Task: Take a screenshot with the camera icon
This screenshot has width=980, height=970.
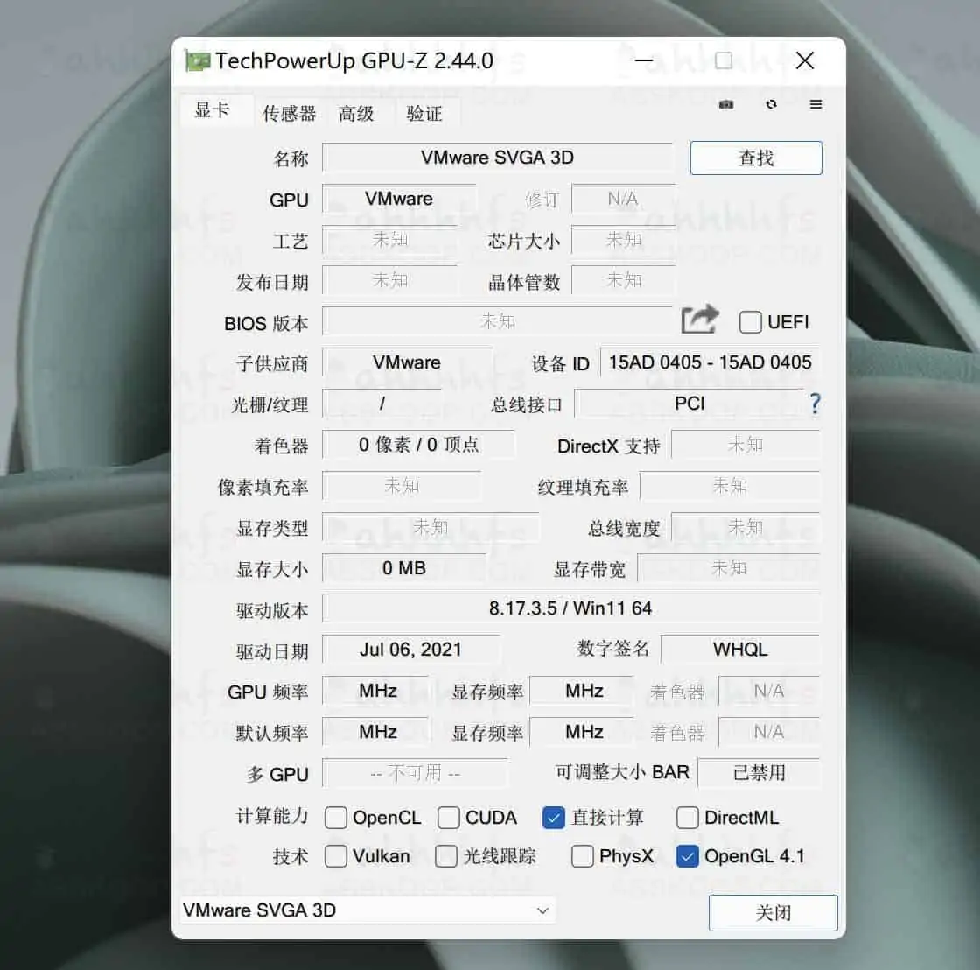Action: tap(725, 104)
